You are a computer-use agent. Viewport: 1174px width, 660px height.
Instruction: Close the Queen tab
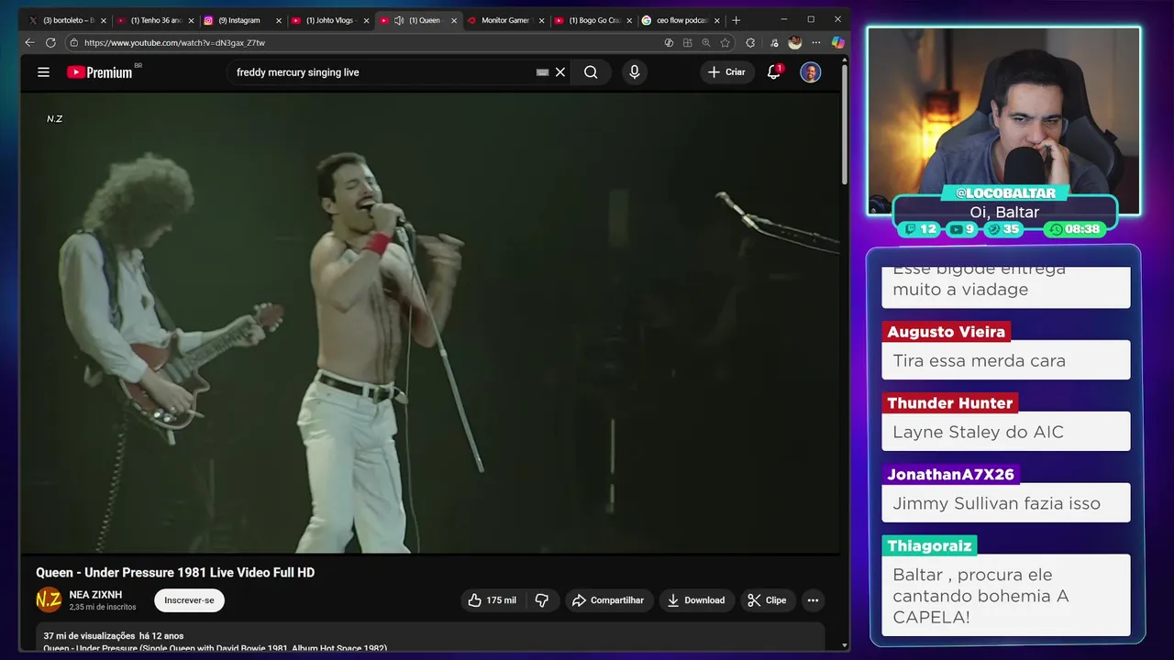pos(453,20)
